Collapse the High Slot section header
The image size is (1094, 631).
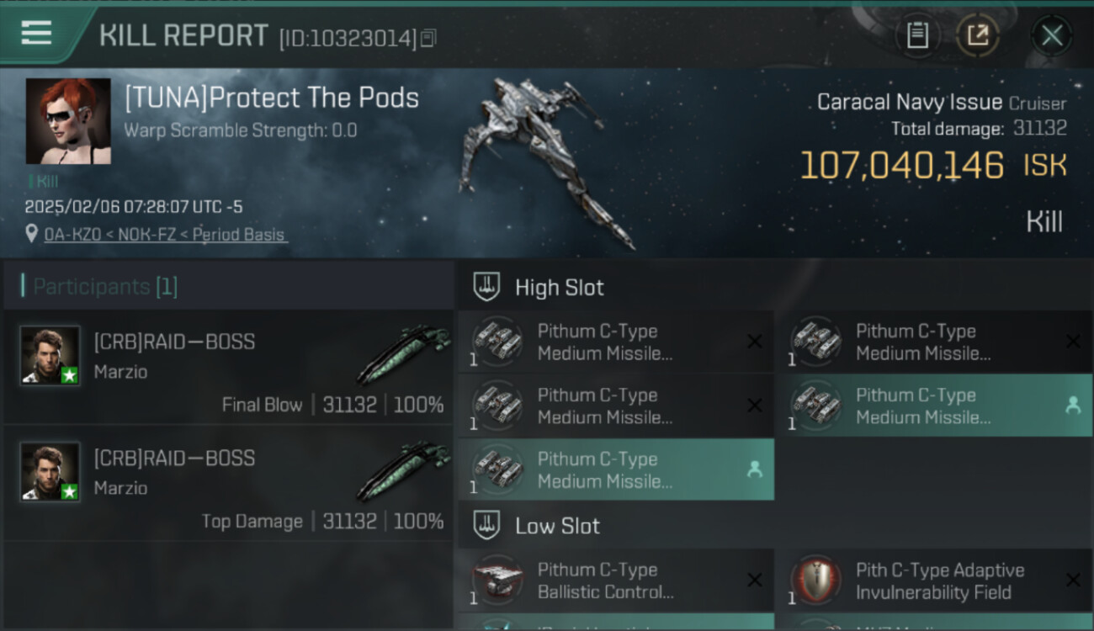[559, 288]
